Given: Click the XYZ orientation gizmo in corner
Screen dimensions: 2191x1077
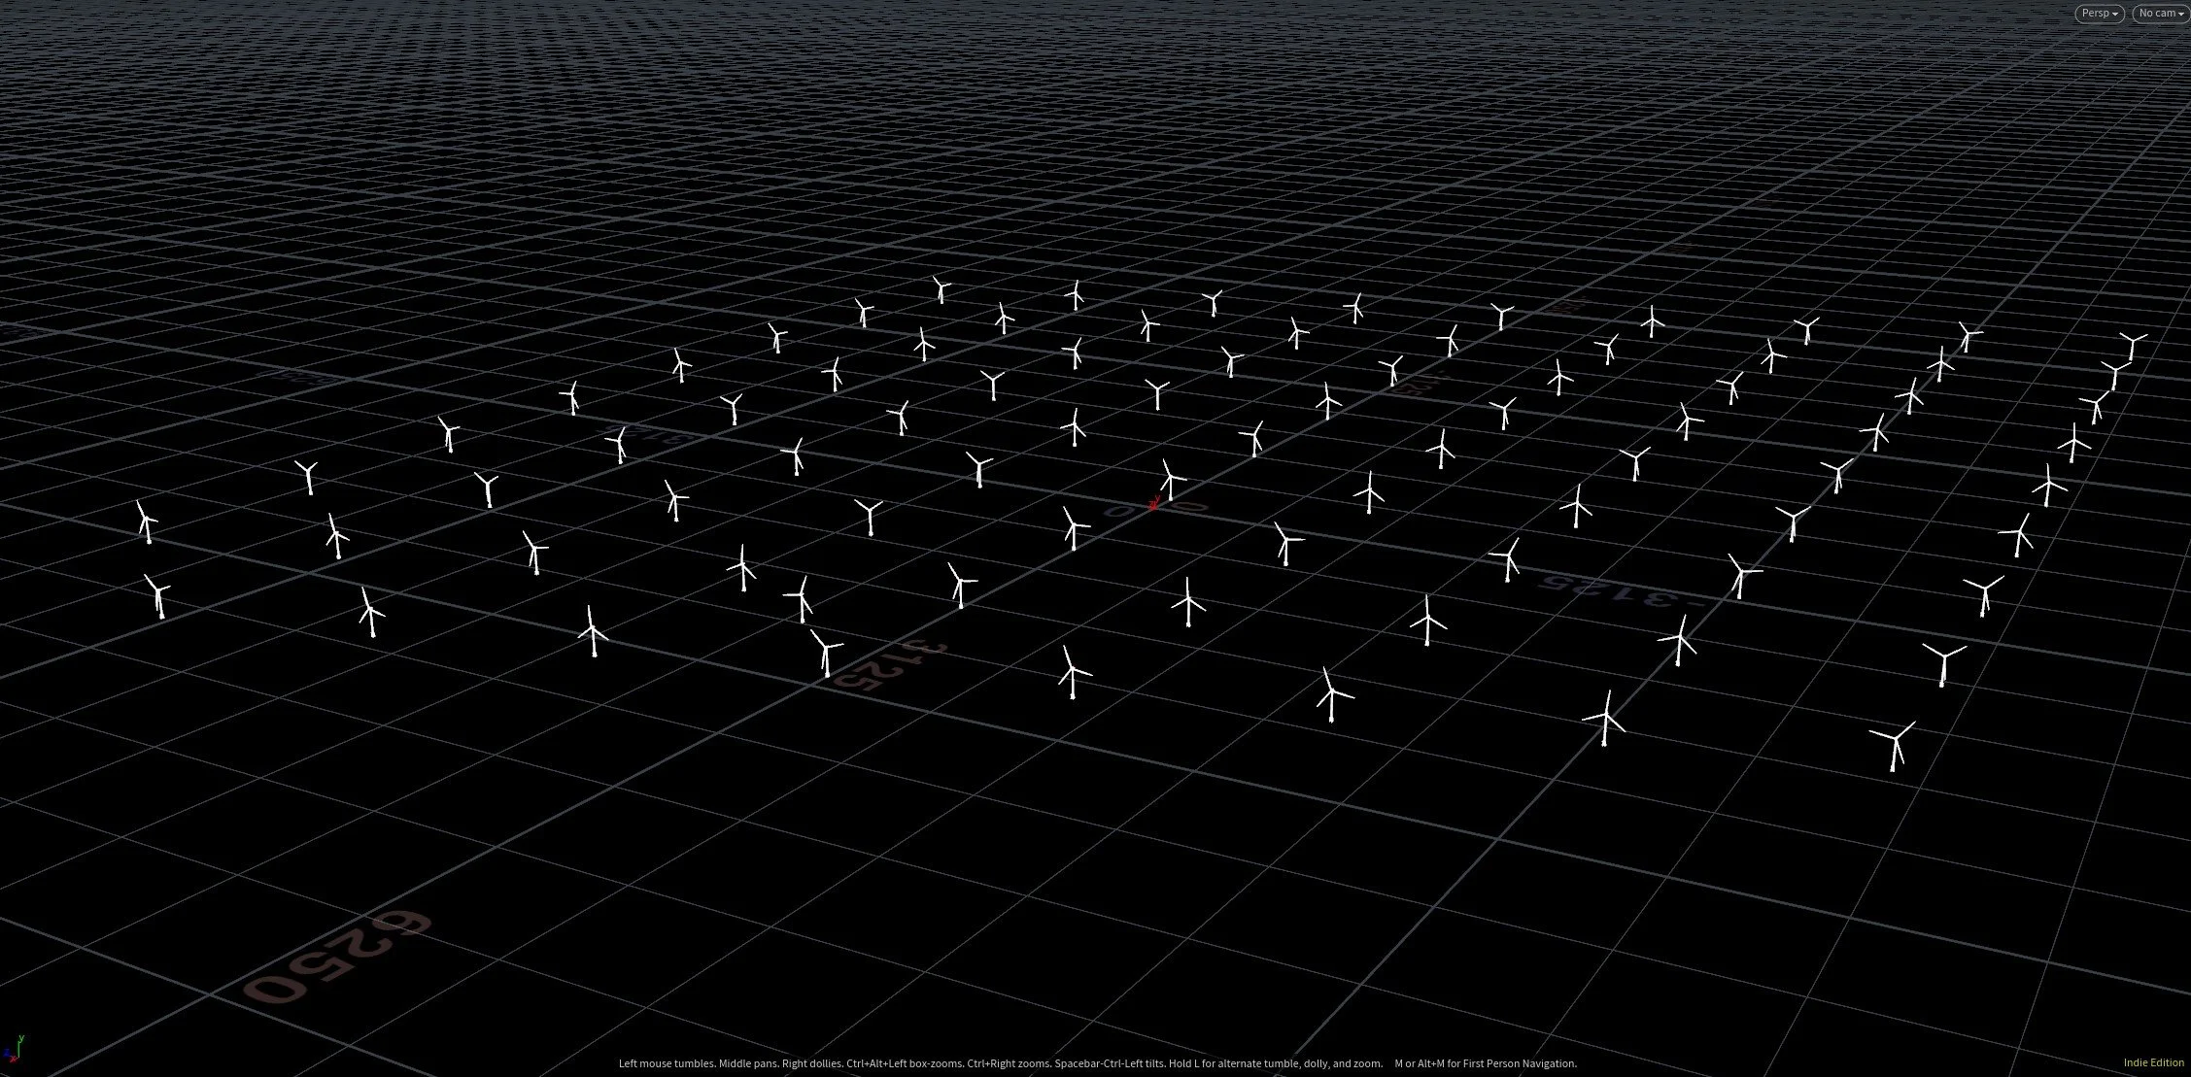Looking at the screenshot, I should pyautogui.click(x=14, y=1050).
